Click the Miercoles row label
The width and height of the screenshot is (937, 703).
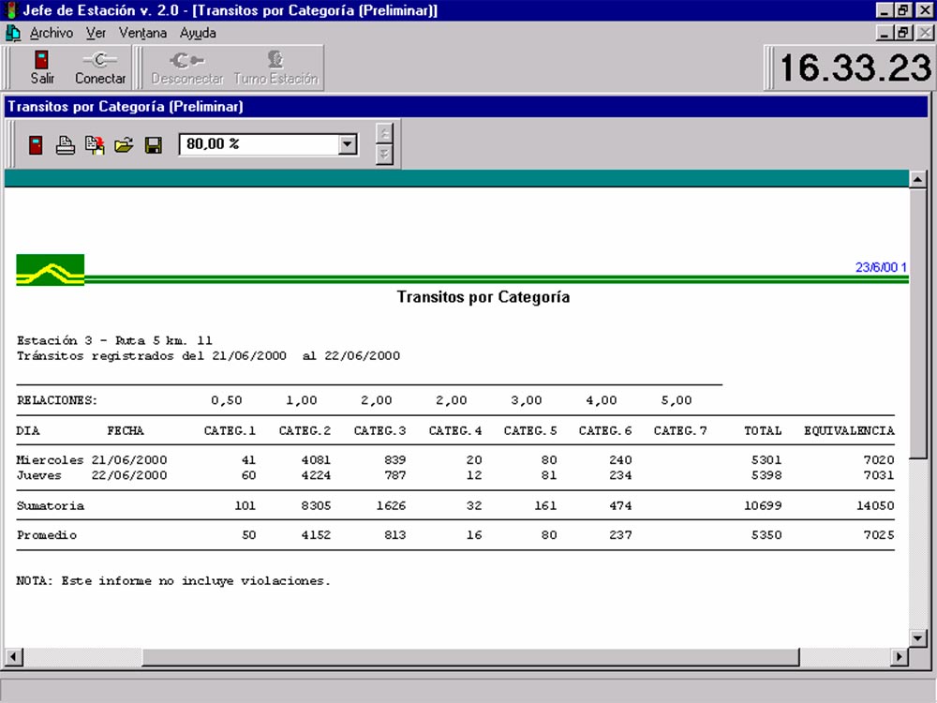click(x=50, y=460)
